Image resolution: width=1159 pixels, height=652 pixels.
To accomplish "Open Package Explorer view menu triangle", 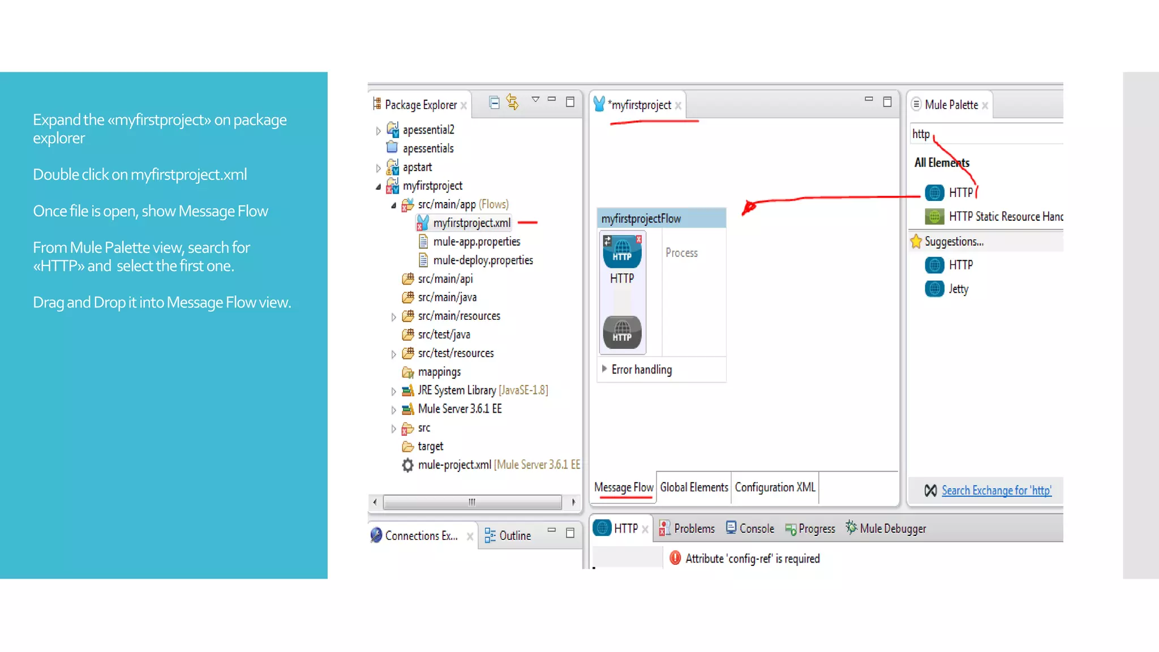I will pyautogui.click(x=535, y=100).
